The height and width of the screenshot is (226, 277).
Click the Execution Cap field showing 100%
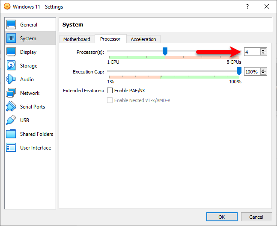tap(252, 72)
